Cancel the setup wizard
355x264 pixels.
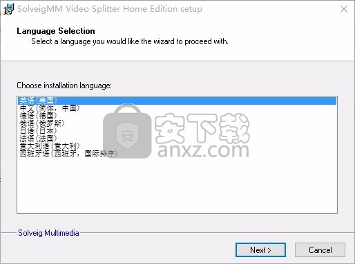tap(320, 250)
